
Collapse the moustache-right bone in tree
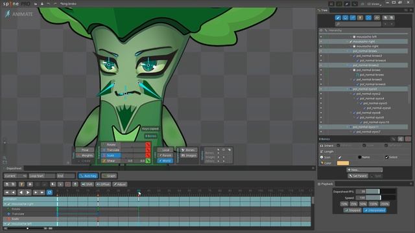pos(348,41)
